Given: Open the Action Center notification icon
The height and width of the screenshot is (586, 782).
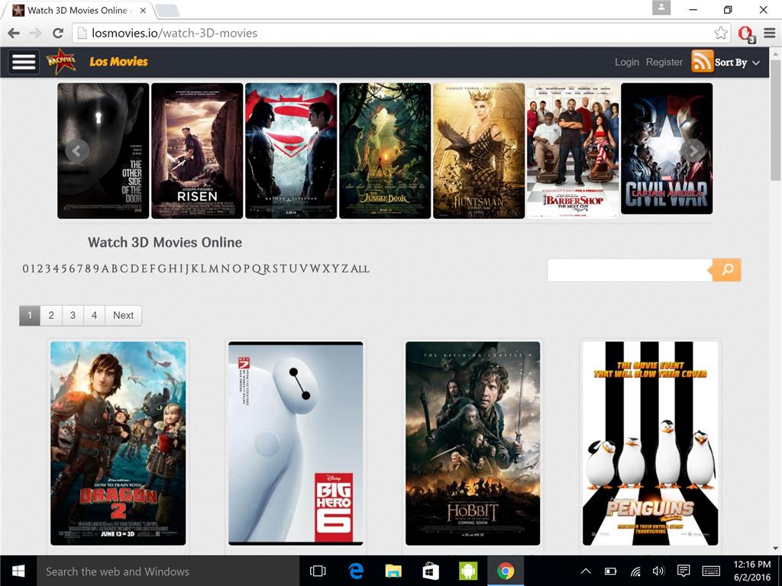Looking at the screenshot, I should [x=683, y=571].
